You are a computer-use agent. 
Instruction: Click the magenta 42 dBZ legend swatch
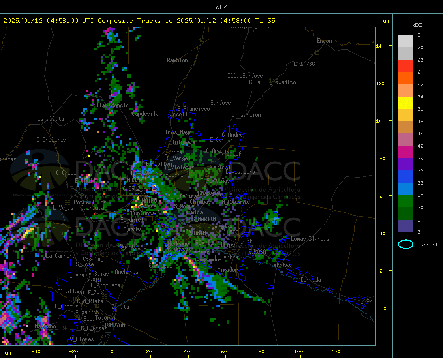click(406, 152)
